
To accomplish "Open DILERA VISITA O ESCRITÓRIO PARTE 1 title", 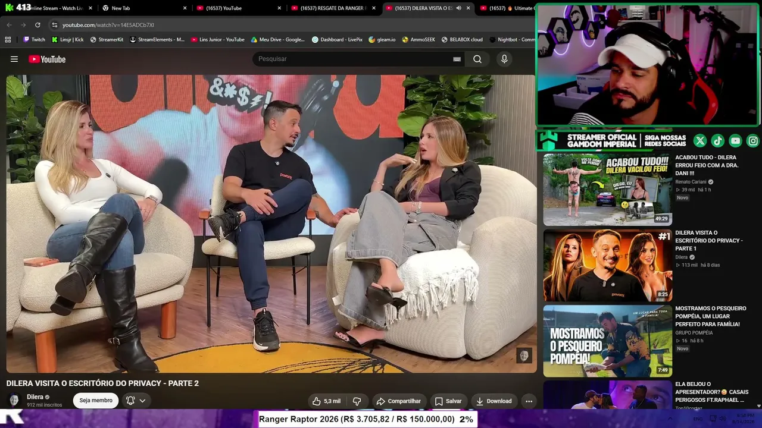I will [709, 241].
